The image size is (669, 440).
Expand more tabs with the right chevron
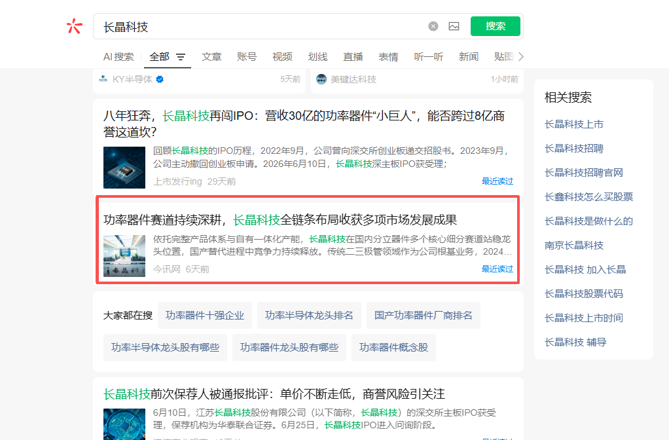pos(520,57)
